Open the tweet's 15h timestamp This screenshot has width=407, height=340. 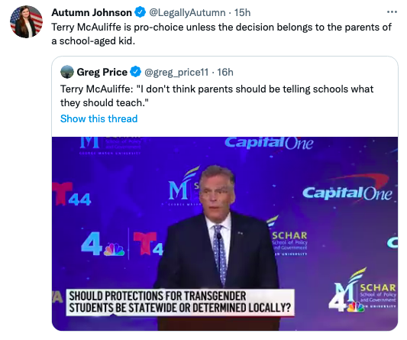[x=242, y=12]
